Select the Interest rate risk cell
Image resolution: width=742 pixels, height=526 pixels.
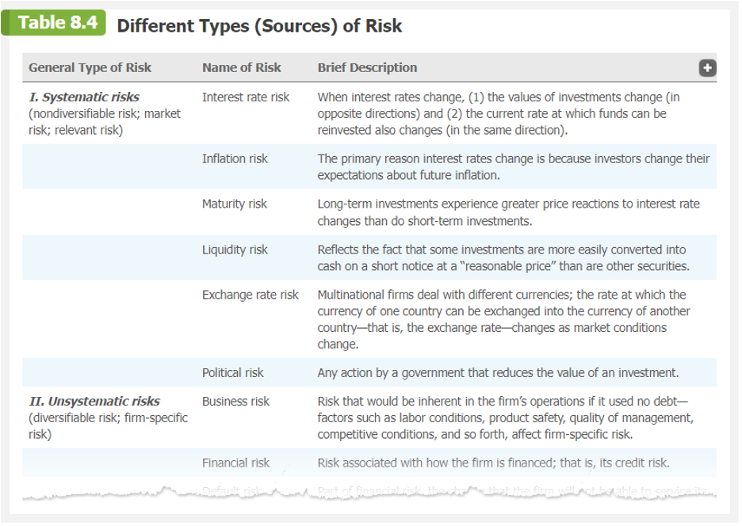(x=246, y=97)
